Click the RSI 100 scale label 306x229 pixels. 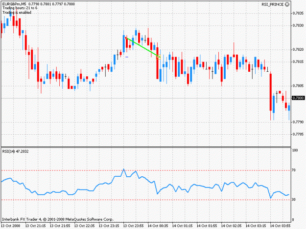click(295, 150)
